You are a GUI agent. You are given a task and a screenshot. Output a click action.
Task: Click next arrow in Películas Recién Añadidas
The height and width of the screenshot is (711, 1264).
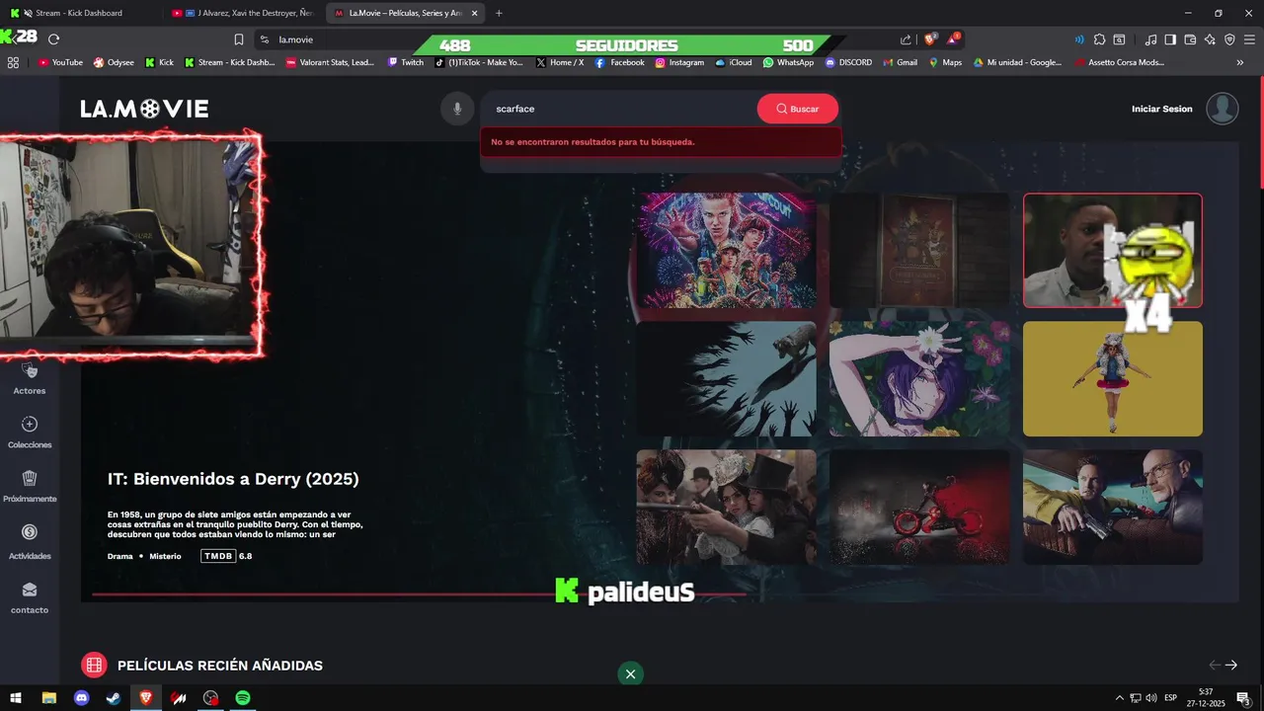pos(1231,666)
